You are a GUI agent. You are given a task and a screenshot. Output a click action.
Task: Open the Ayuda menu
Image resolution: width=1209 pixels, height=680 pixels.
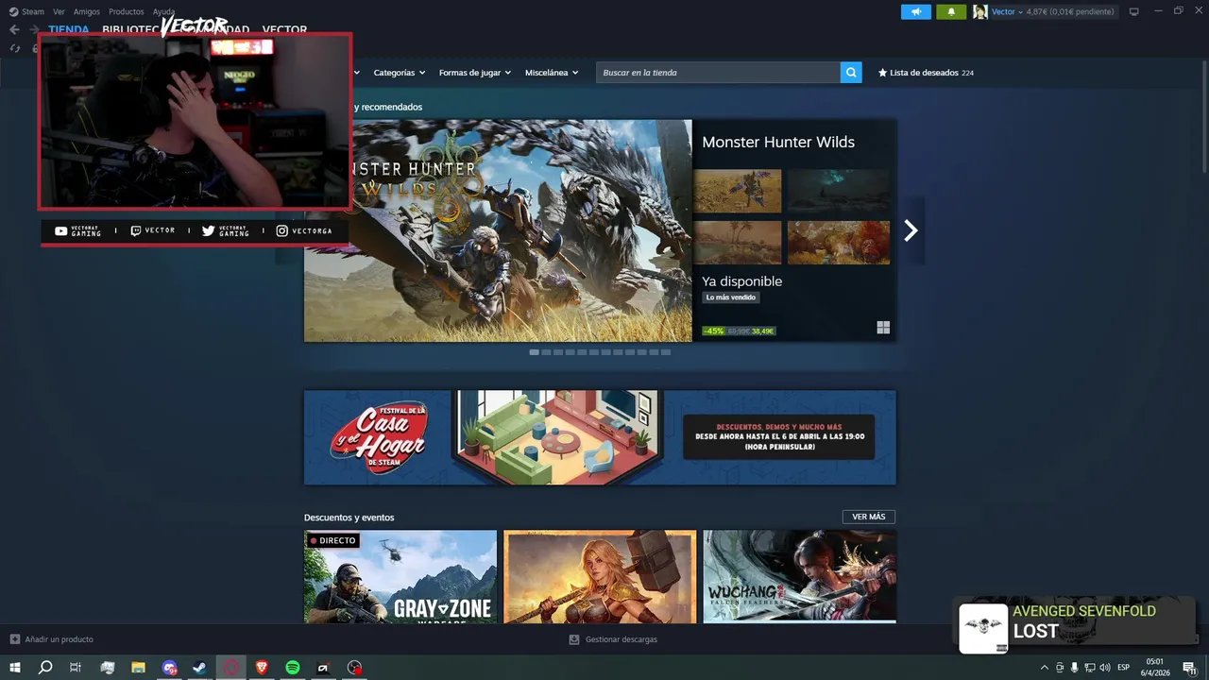[x=163, y=11]
